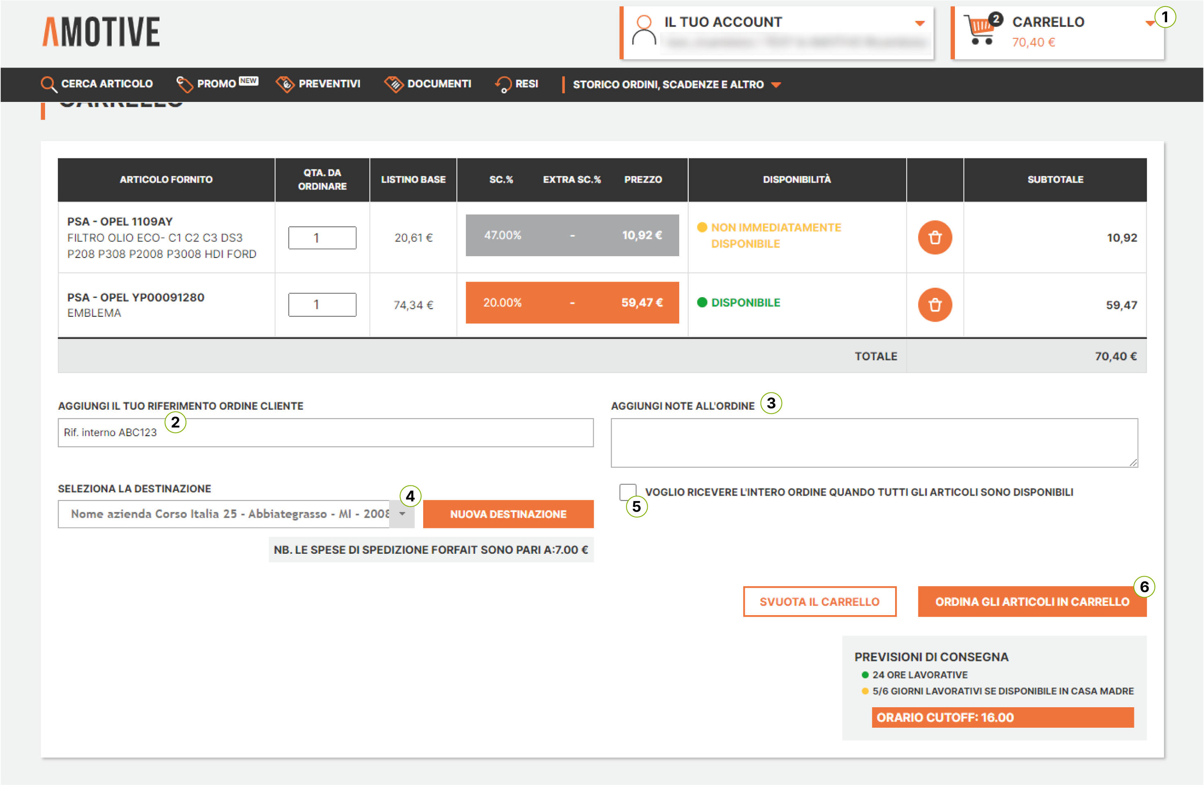Click Ordina Gli Articoli in Carrello
The width and height of the screenshot is (1204, 785).
[x=1032, y=602]
